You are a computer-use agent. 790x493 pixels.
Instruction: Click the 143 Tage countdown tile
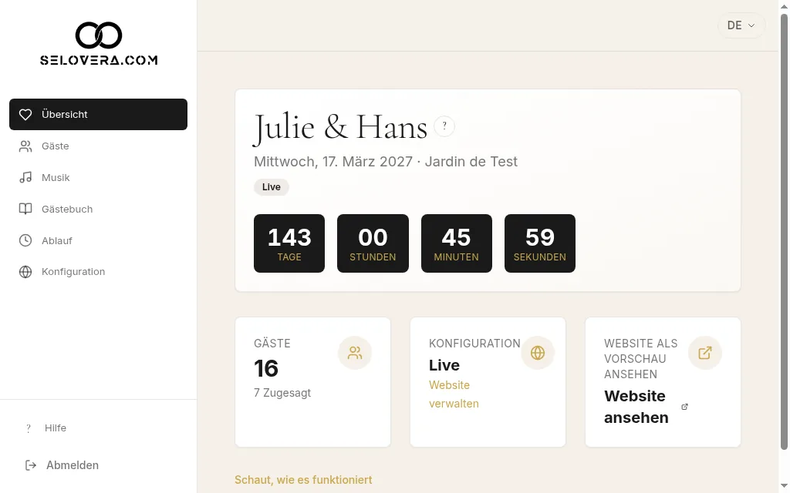289,243
